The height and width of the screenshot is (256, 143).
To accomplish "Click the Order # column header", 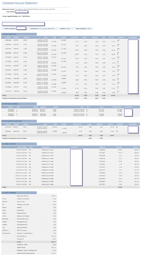I will pos(10,107).
